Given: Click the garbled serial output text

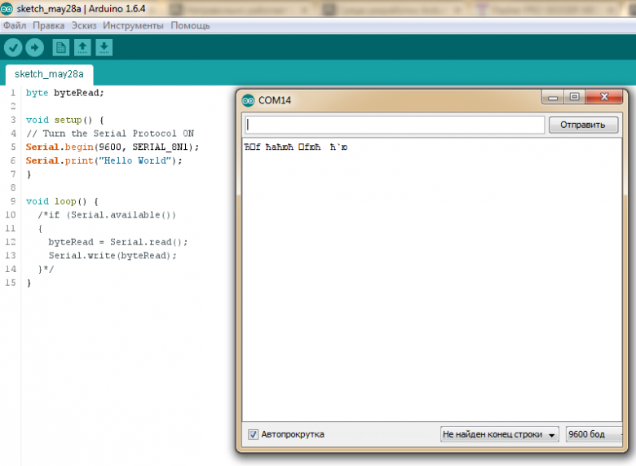Looking at the screenshot, I should 296,147.
